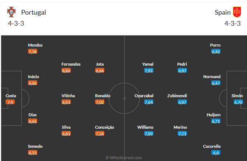The width and height of the screenshot is (247, 161).
Task: Select Ronaldo's 7,02 rating badge
Action: (100, 102)
